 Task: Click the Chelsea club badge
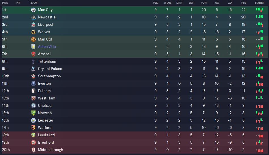coord(33,106)
